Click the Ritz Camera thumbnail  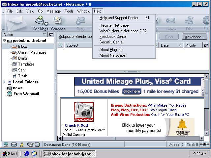coord(84,112)
